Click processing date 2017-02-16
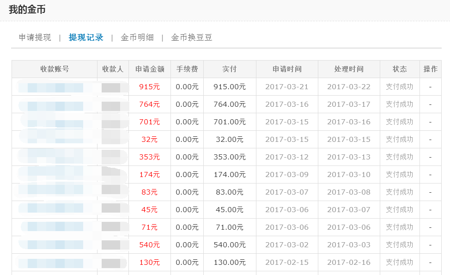This screenshot has height=275, width=450. [x=349, y=263]
